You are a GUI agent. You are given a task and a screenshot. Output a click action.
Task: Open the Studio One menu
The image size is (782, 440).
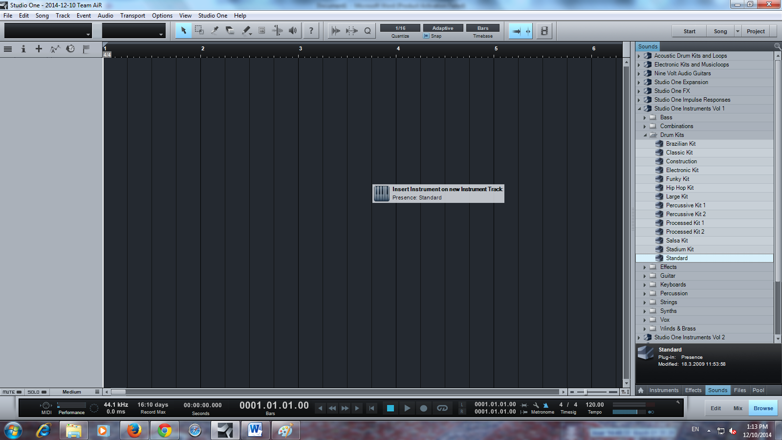(213, 16)
